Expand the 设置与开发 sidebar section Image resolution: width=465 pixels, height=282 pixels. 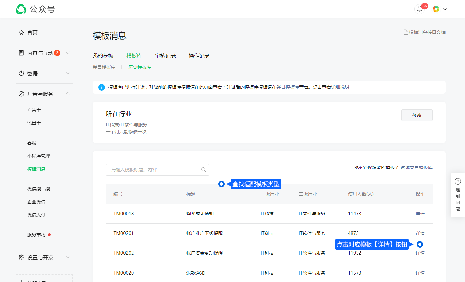(x=68, y=257)
